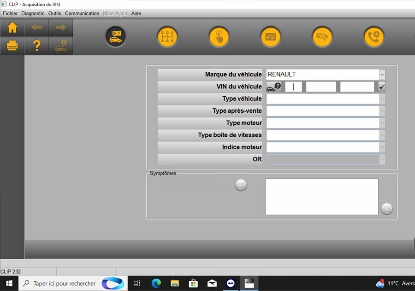Click the Marque du véhicule label
The image size is (415, 291).
click(233, 75)
